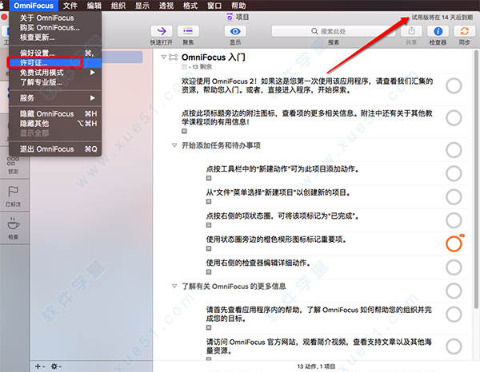The width and height of the screenshot is (480, 372).
Task: Select the OmniFocus 入门 project title
Action: pyautogui.click(x=213, y=57)
